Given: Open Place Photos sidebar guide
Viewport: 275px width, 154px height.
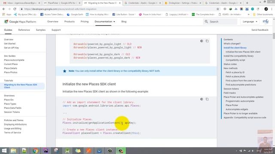Looking at the screenshot, I should [x=10, y=72].
